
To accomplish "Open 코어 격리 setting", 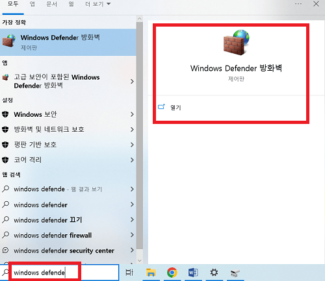I will (x=68, y=160).
